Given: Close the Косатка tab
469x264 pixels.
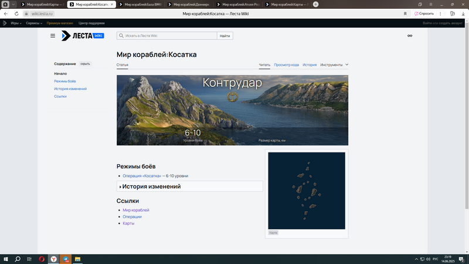Looking at the screenshot, I should [112, 5].
